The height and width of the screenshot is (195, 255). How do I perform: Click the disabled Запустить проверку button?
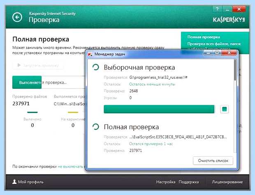click(38, 65)
